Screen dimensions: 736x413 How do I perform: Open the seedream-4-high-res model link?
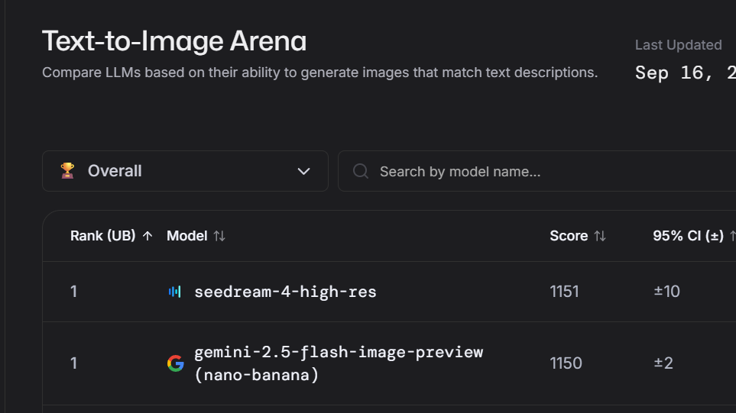pyautogui.click(x=285, y=292)
